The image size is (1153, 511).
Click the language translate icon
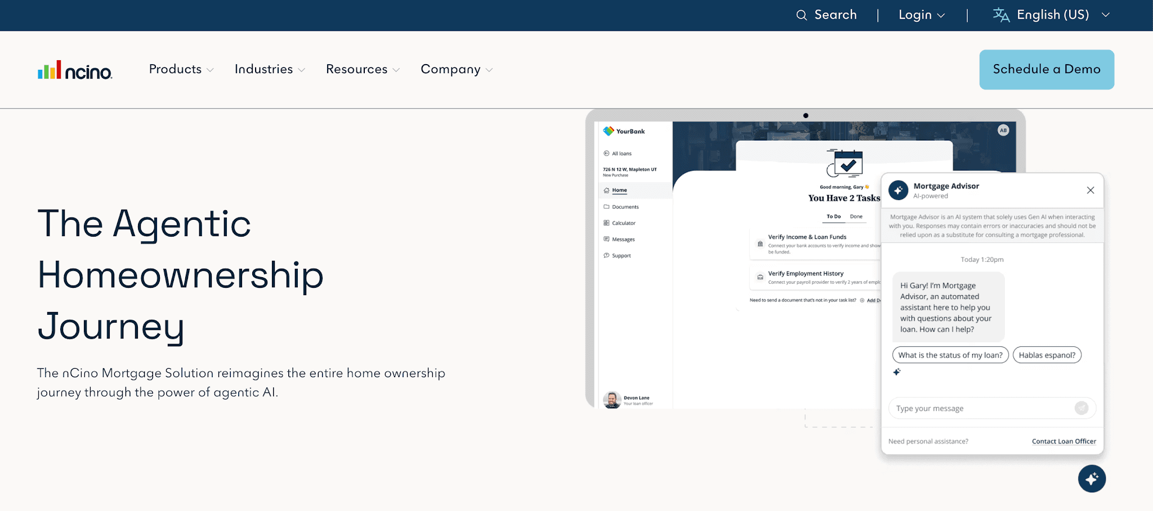click(1001, 15)
